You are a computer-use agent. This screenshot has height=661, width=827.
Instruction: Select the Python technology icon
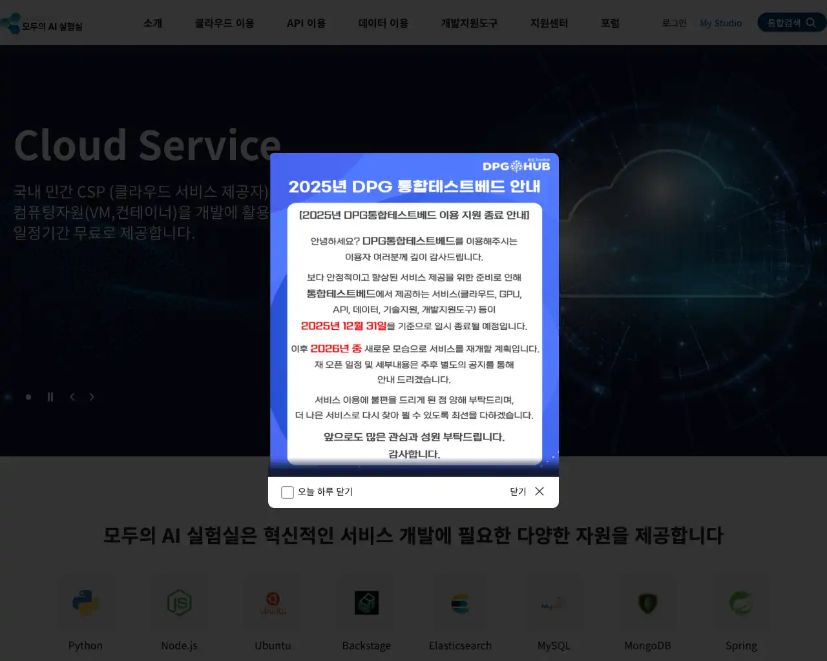click(85, 603)
